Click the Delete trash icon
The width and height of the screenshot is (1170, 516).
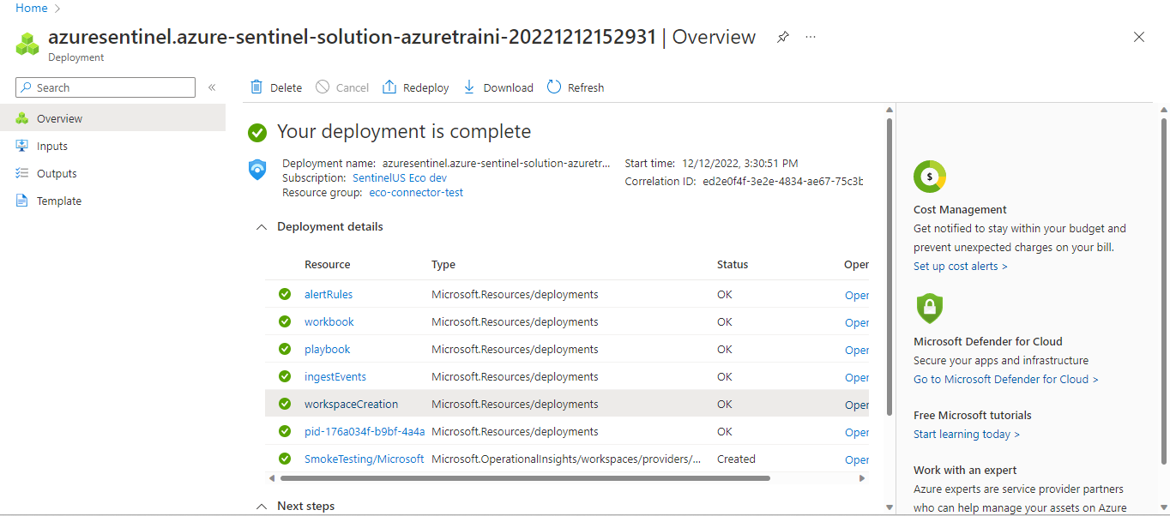256,87
